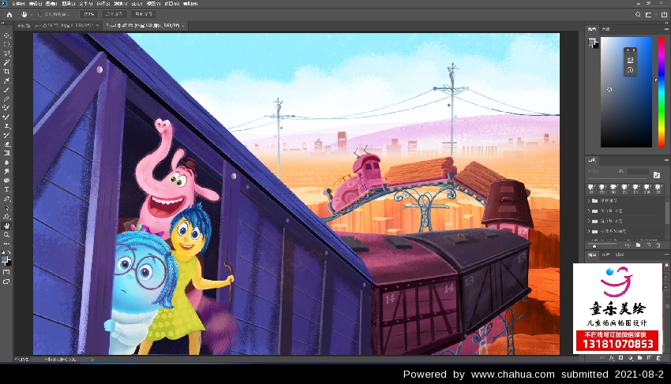Open the Edit menu

pyautogui.click(x=35, y=3)
